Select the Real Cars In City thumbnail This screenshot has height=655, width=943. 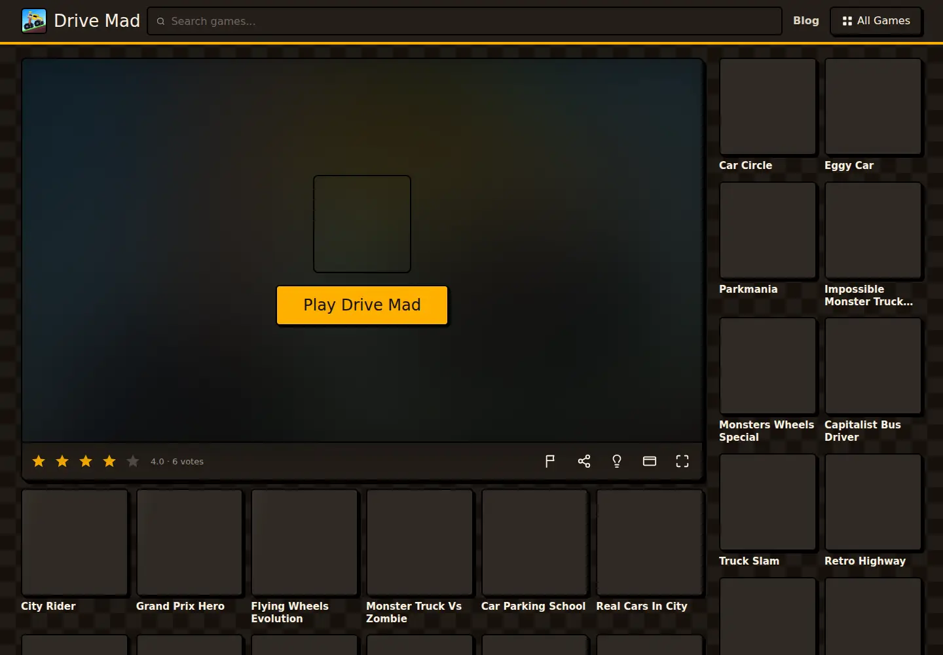[650, 543]
